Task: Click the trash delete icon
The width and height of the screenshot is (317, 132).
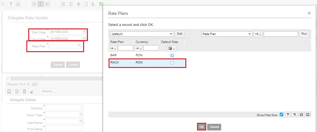Action: click(x=24, y=91)
